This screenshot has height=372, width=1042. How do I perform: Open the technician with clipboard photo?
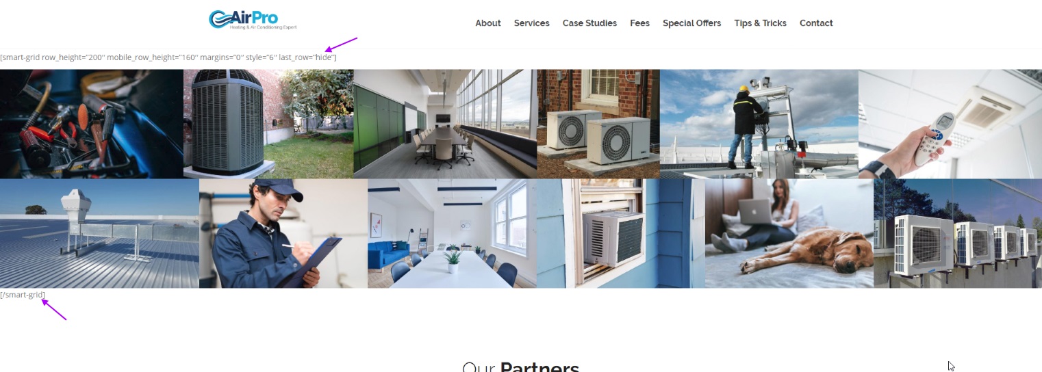tap(283, 233)
